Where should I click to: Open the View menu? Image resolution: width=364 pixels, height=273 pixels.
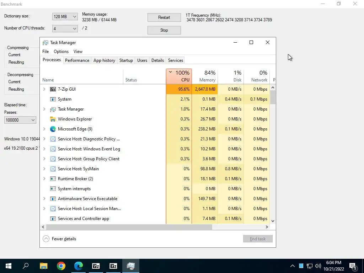point(78,52)
